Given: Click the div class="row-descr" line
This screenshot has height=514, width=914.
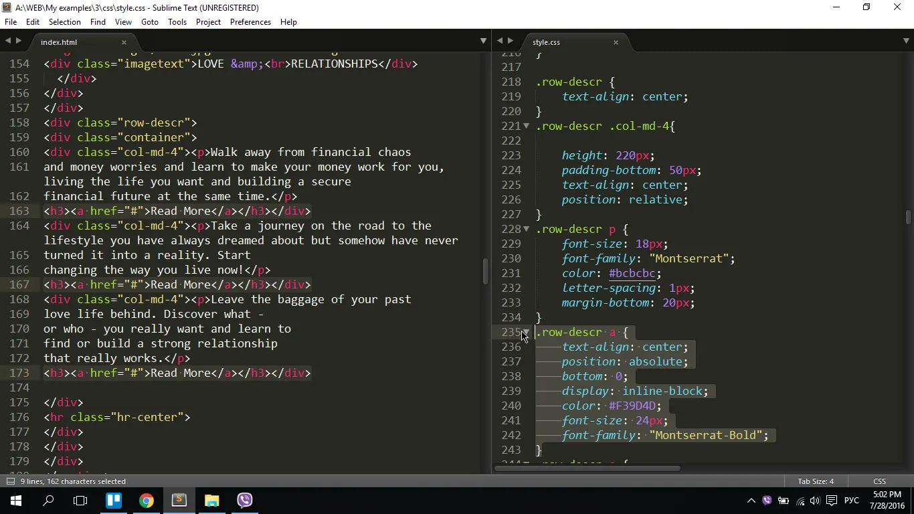Looking at the screenshot, I should [x=120, y=122].
